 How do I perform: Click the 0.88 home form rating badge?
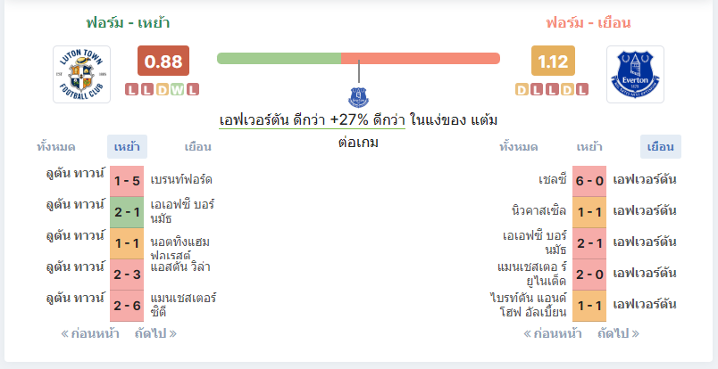tap(163, 61)
